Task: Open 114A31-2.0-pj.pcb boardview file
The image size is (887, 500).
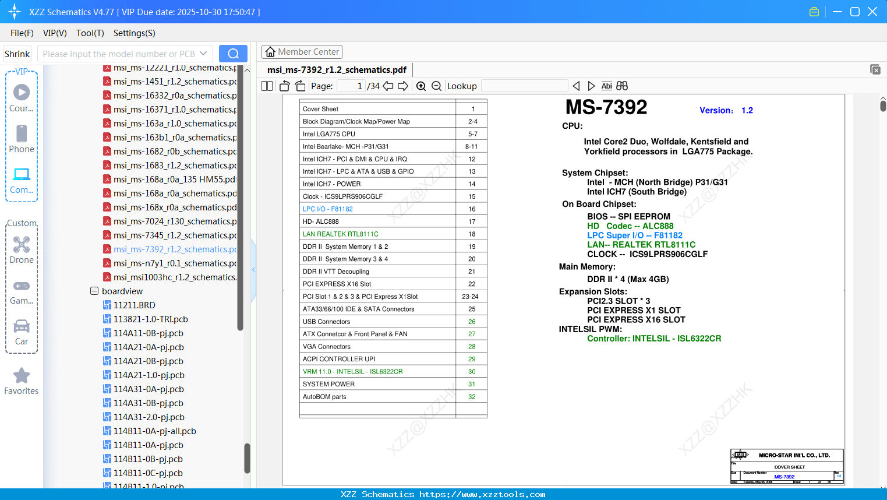Action: 149,417
